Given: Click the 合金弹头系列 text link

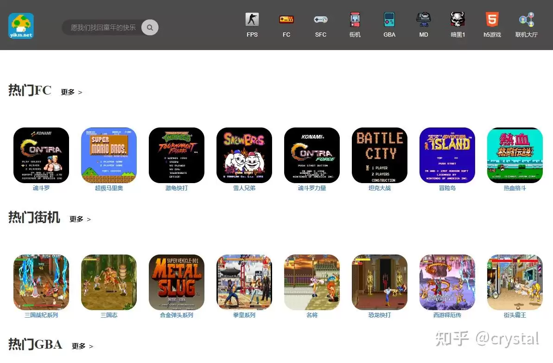Looking at the screenshot, I should coord(177,315).
